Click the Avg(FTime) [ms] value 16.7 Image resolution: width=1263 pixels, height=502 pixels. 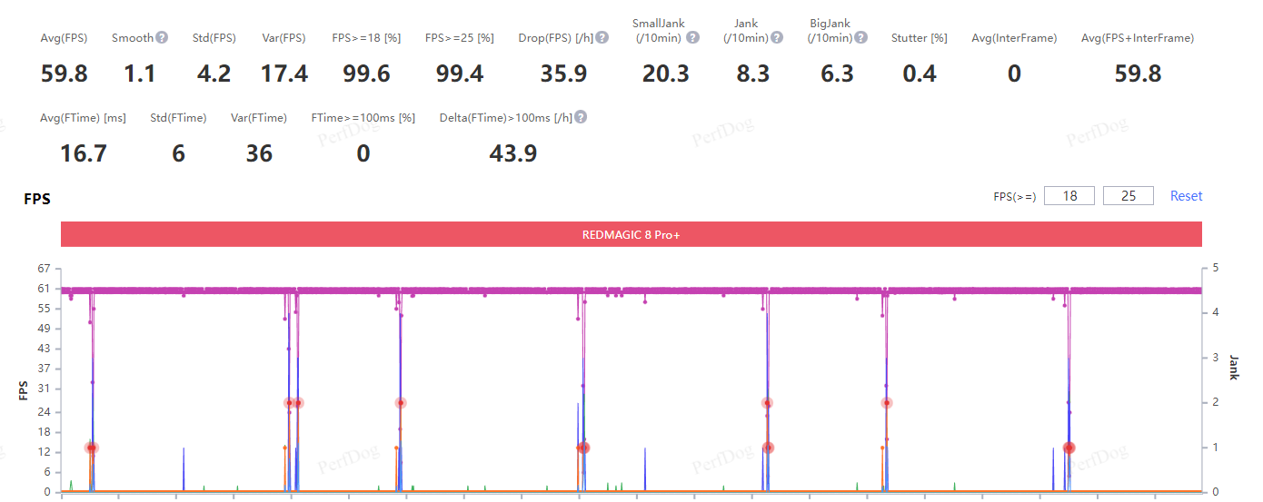click(84, 153)
